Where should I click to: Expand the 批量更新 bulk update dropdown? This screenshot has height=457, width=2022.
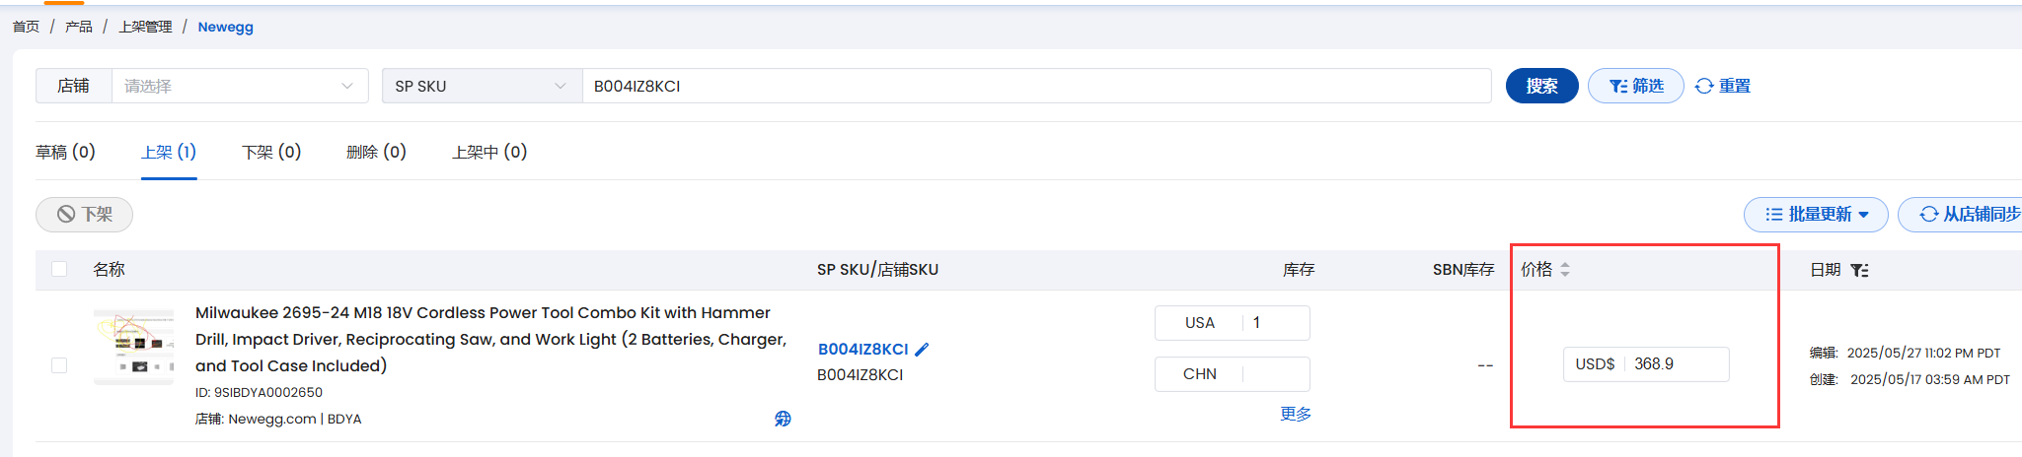(1816, 215)
